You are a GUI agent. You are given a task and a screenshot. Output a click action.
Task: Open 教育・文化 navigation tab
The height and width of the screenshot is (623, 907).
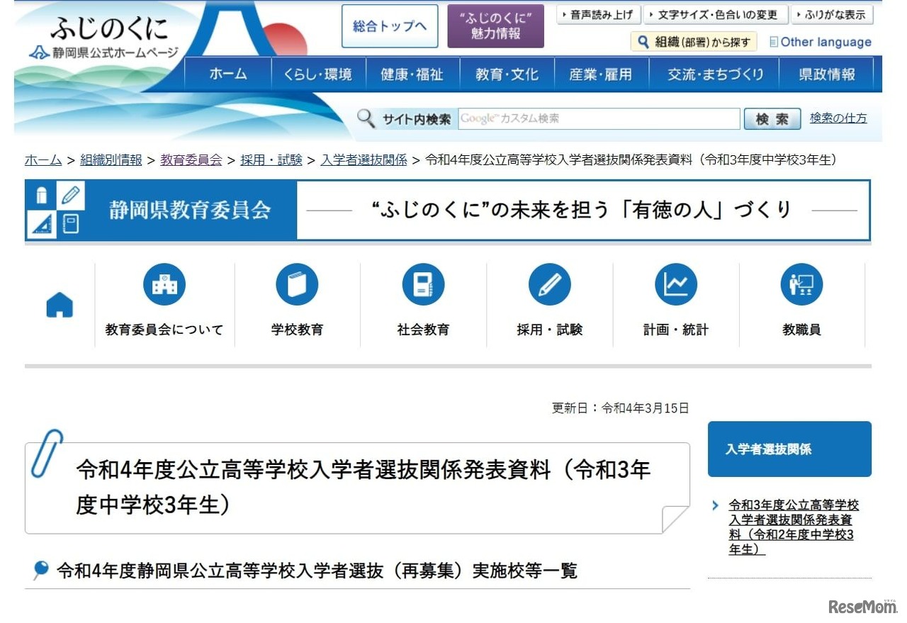507,74
